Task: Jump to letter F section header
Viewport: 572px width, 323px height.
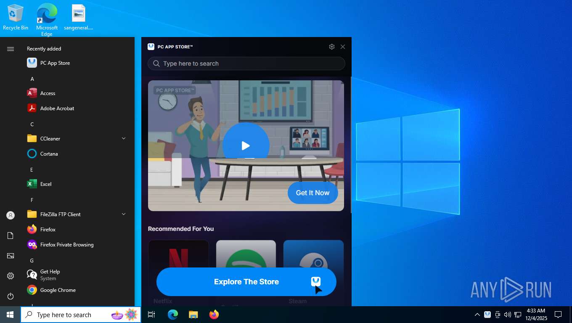Action: [x=32, y=200]
